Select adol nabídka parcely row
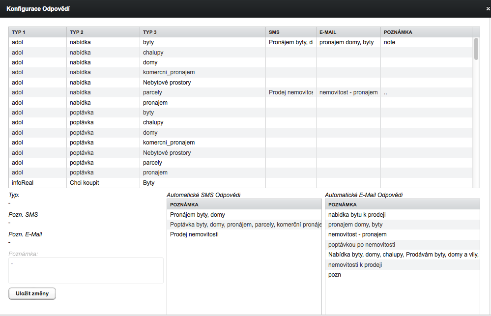The height and width of the screenshot is (316, 491). pyautogui.click(x=240, y=92)
